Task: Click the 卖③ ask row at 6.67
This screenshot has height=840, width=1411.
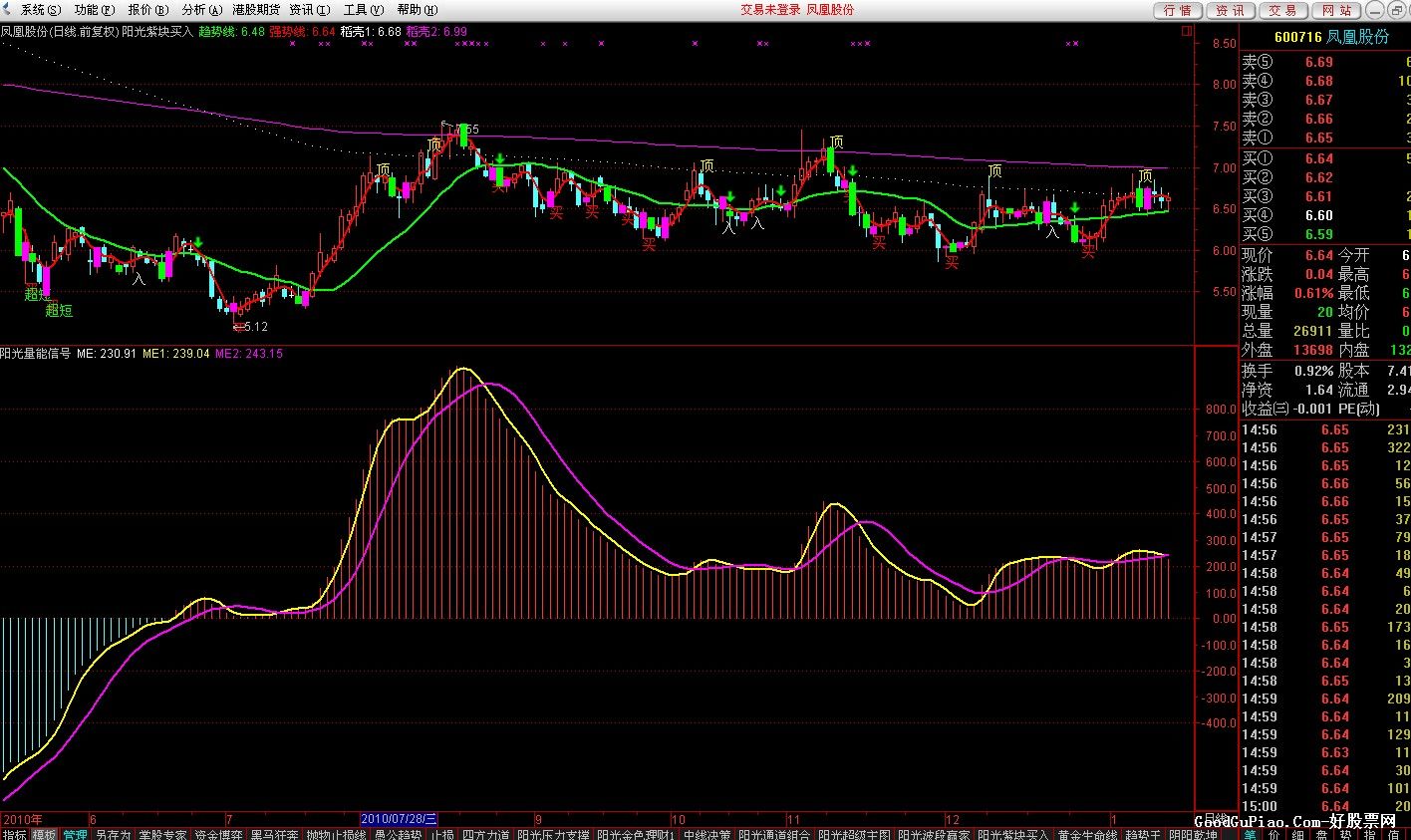Action: point(1325,100)
